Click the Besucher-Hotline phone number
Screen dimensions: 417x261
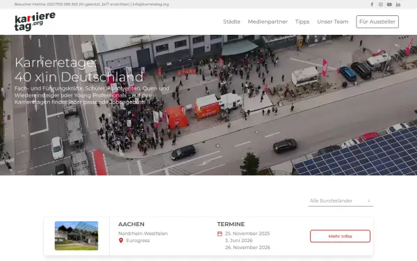63,4
